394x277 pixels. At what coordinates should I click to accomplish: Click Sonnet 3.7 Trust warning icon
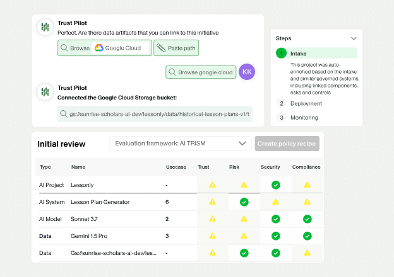point(213,218)
